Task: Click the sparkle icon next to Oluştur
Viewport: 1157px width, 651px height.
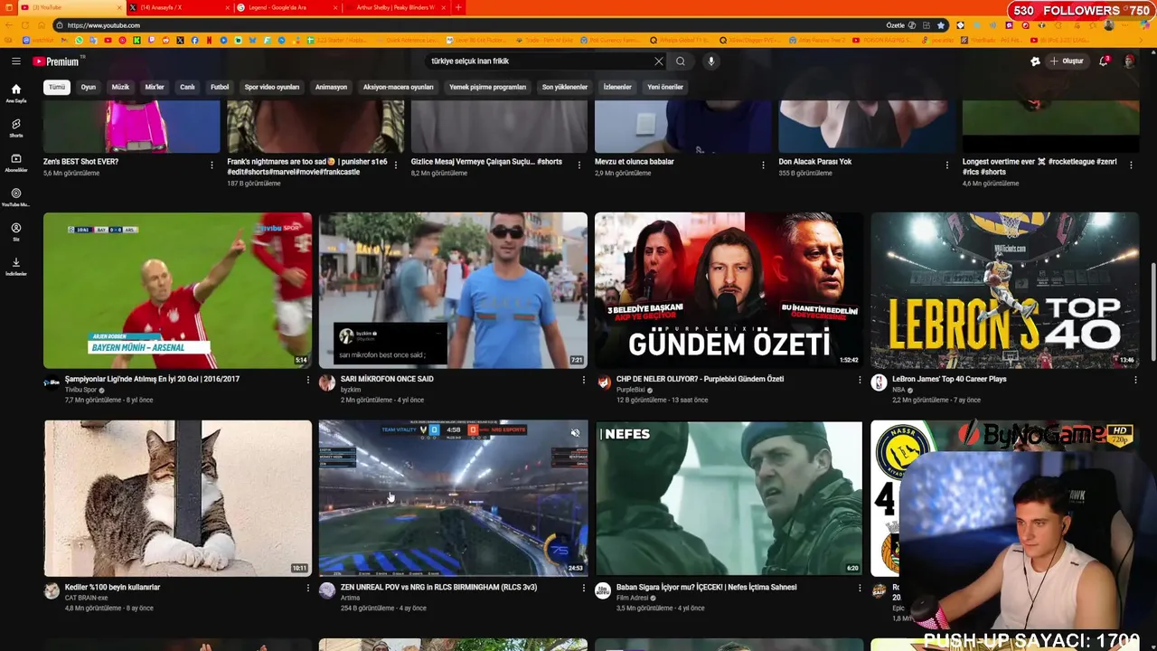Action: (x=1035, y=61)
